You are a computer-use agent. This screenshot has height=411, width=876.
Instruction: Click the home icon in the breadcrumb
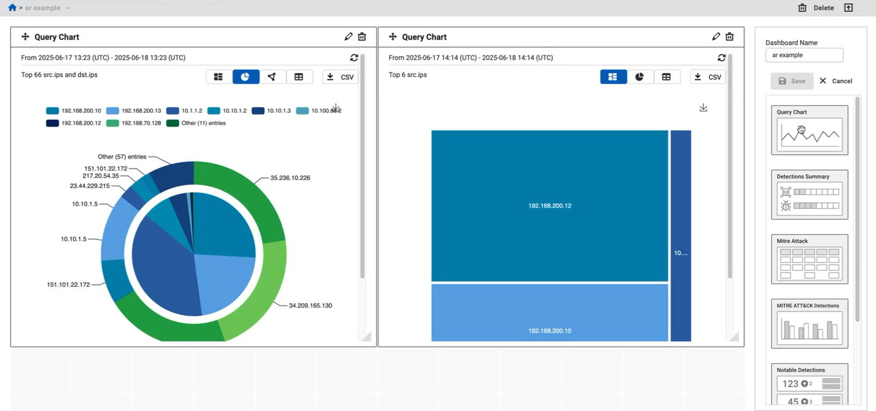(12, 7)
